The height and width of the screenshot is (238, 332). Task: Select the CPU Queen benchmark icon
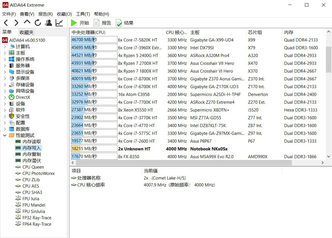coord(18,167)
